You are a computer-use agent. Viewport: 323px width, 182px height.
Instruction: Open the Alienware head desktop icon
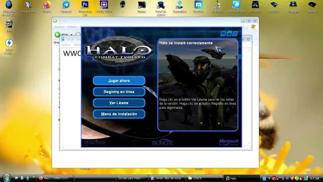point(123,6)
